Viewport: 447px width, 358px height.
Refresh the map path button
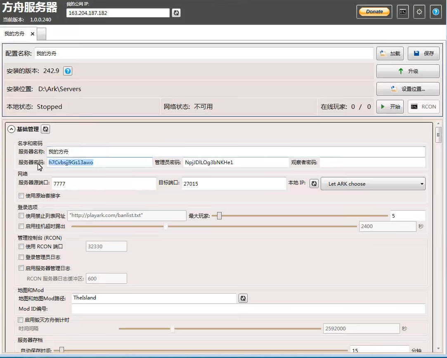click(243, 298)
